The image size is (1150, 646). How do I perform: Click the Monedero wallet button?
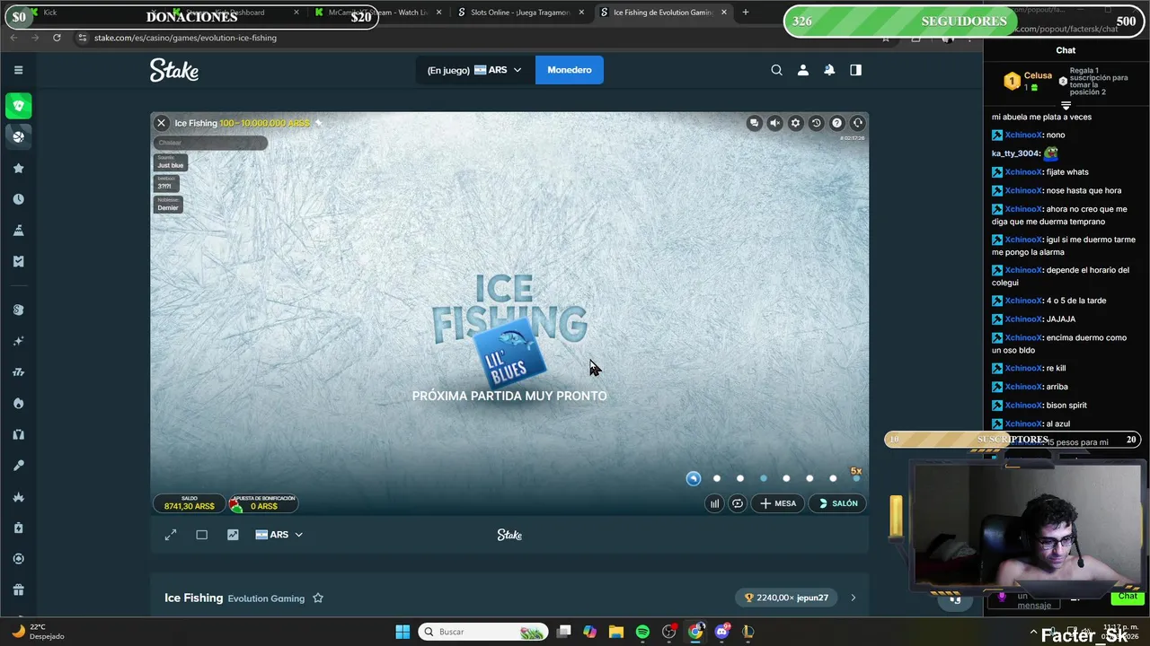(570, 70)
